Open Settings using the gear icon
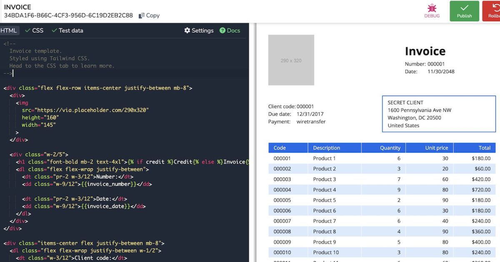The width and height of the screenshot is (500, 262). tap(187, 30)
